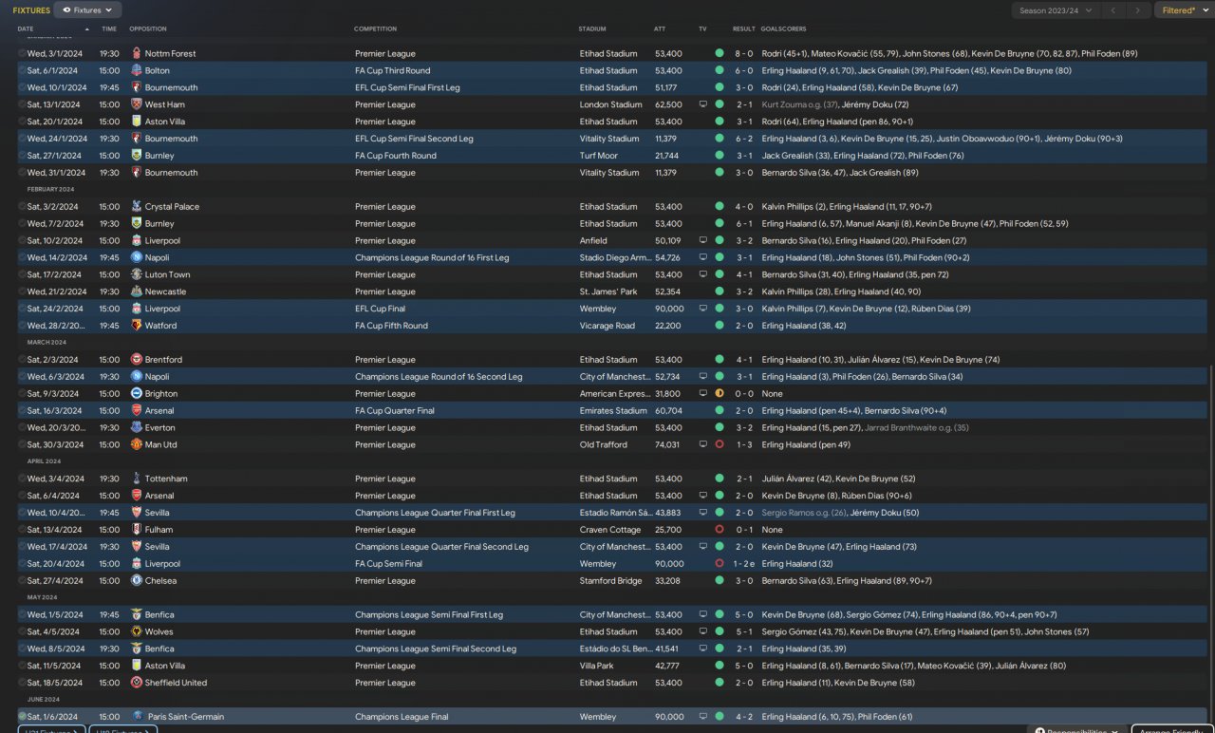Click the Tottenham club badge
This screenshot has height=733, width=1215.
137,479
